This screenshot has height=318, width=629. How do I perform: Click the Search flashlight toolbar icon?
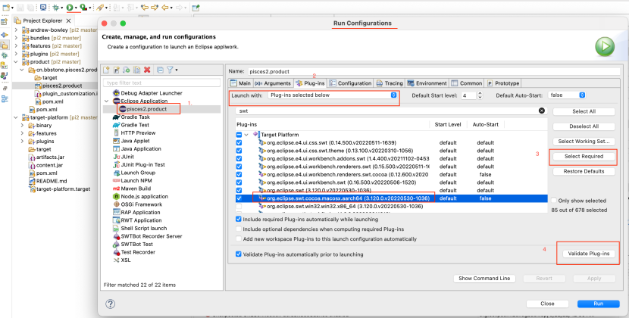(100, 8)
